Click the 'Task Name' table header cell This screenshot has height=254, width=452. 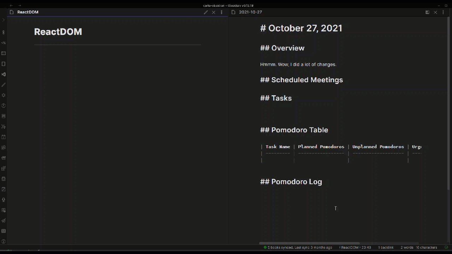[x=278, y=147]
